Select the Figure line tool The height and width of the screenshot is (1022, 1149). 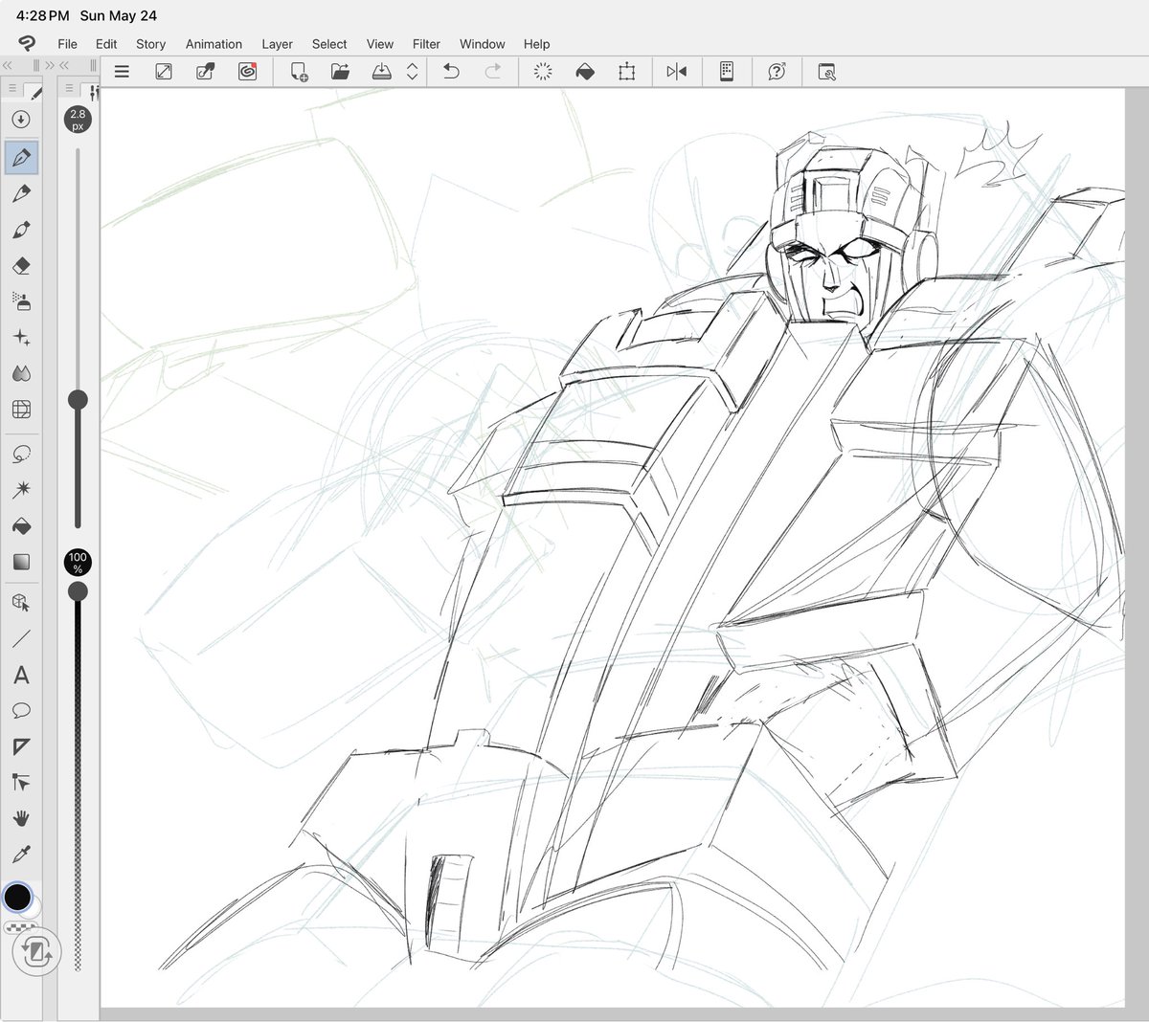[x=21, y=638]
